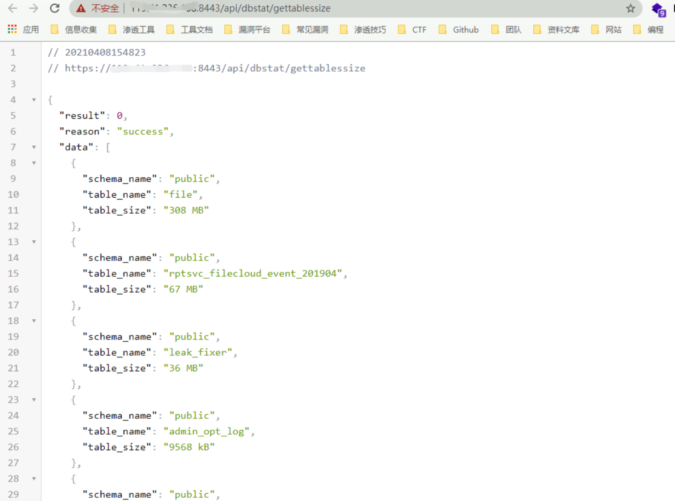Viewport: 675px width, 501px height.
Task: Click the address bar URL field
Action: tap(340, 8)
